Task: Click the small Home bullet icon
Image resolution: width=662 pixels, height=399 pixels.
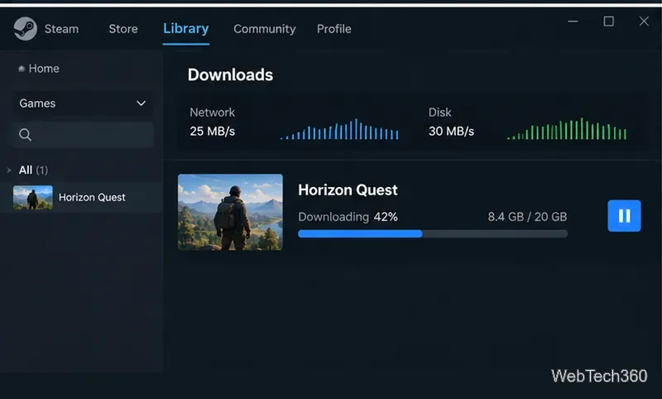Action: [22, 69]
